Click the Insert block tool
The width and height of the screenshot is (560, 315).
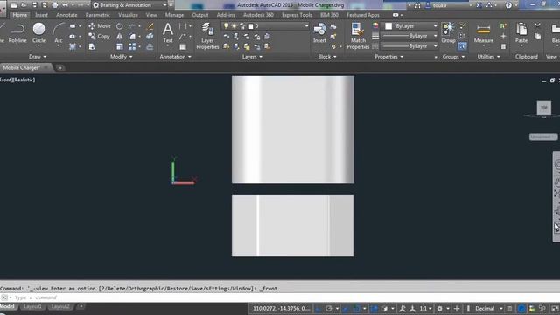pyautogui.click(x=319, y=33)
